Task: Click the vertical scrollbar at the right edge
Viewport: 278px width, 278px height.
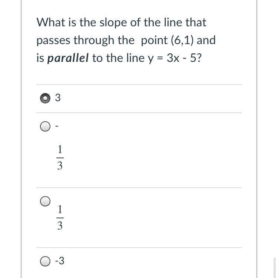Action: [274, 268]
